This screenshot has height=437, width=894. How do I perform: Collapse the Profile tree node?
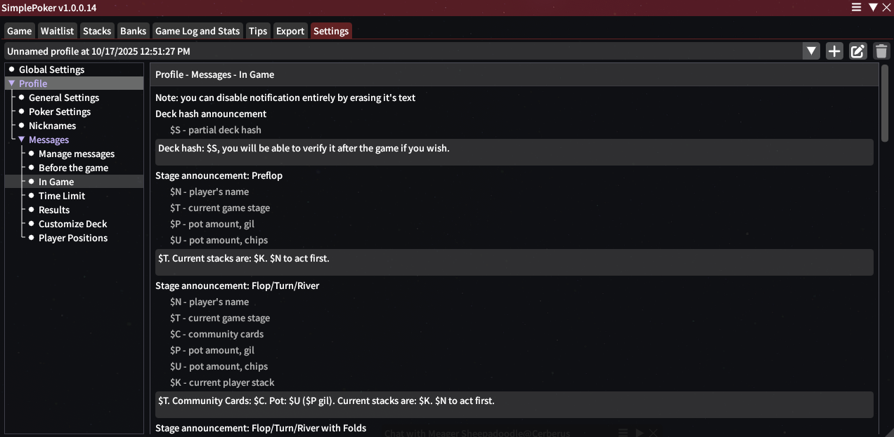click(x=11, y=83)
